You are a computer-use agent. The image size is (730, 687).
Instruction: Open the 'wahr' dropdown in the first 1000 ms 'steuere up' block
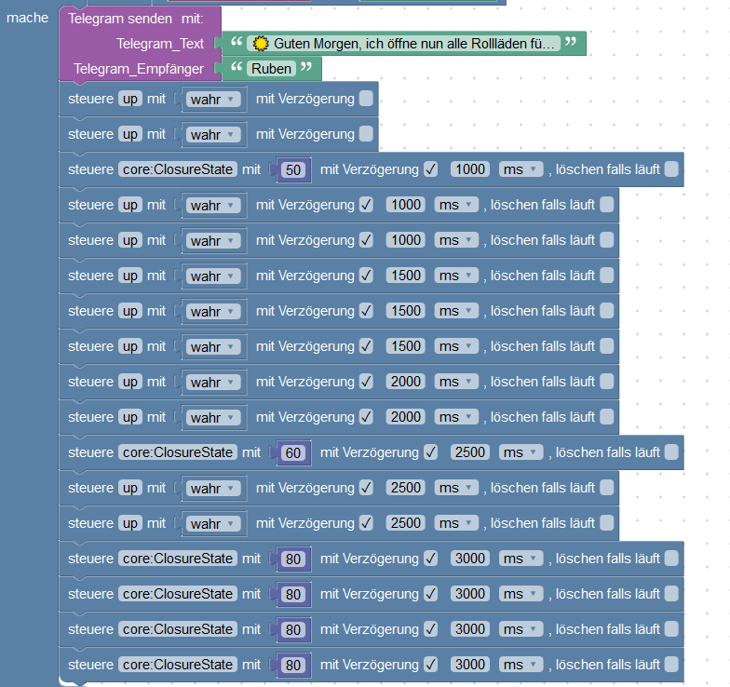tap(213, 205)
